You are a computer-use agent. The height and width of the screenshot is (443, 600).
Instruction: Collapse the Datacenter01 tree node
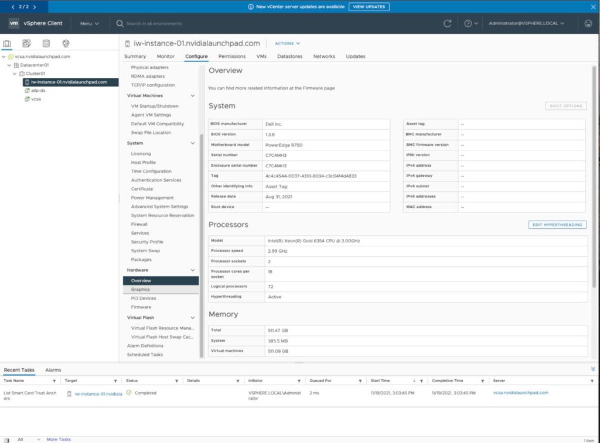9,65
